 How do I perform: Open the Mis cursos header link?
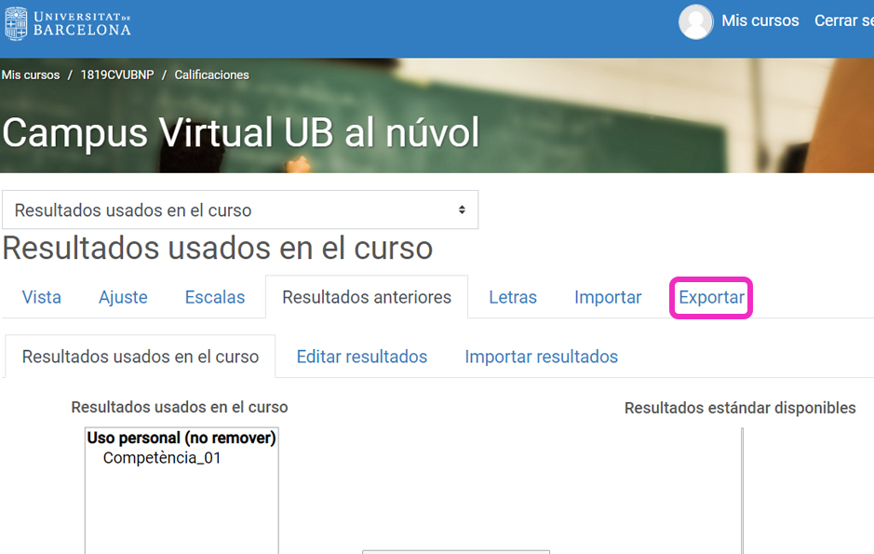point(760,20)
